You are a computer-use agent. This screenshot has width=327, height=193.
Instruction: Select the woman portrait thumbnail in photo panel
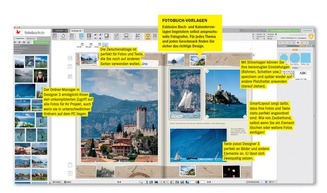41,76
